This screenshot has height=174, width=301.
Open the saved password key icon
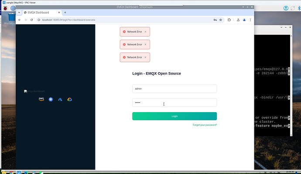coord(215,20)
